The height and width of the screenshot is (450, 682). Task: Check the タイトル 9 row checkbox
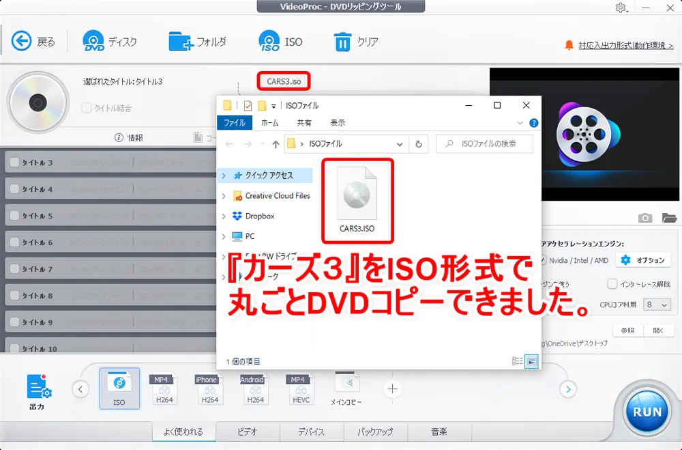coord(14,322)
